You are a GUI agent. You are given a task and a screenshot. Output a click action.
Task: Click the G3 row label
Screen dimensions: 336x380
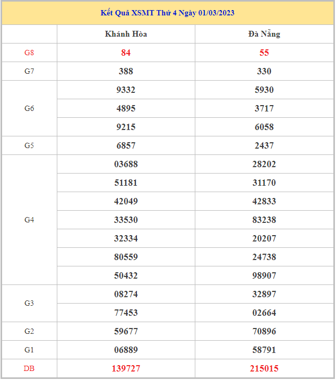tap(29, 303)
